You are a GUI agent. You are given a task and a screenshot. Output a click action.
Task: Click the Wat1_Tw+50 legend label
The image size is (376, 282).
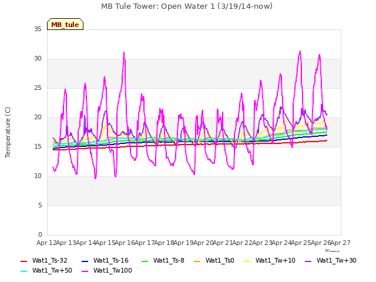pos(52,271)
